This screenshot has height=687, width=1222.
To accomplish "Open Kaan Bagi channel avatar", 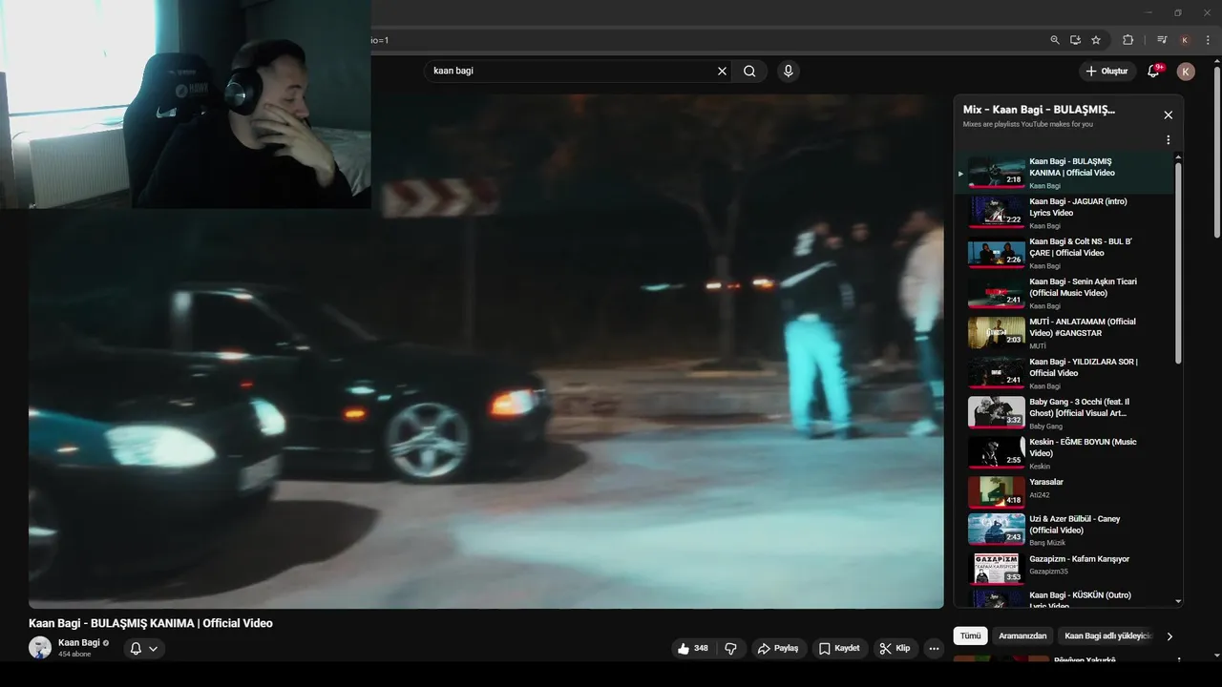I will click(40, 648).
